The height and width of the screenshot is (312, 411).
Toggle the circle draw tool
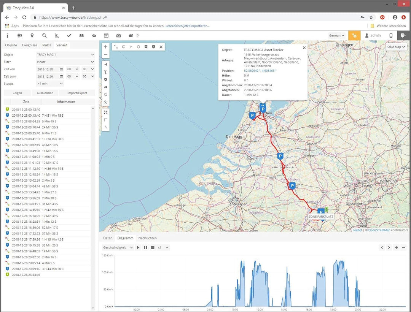click(139, 47)
